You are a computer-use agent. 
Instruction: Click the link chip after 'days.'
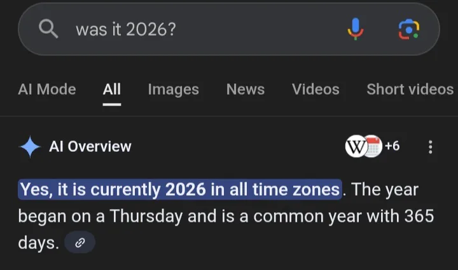(x=80, y=242)
